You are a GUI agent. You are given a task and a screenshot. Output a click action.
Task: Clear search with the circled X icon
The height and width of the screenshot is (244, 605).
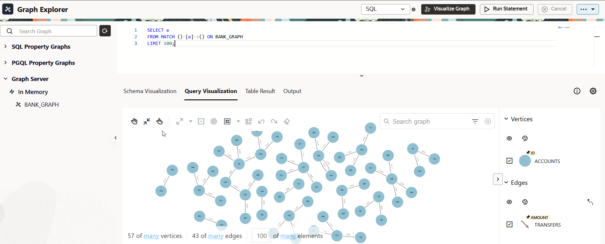pos(488,121)
